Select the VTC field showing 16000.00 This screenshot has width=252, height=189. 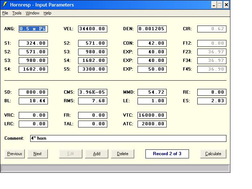tap(152, 116)
